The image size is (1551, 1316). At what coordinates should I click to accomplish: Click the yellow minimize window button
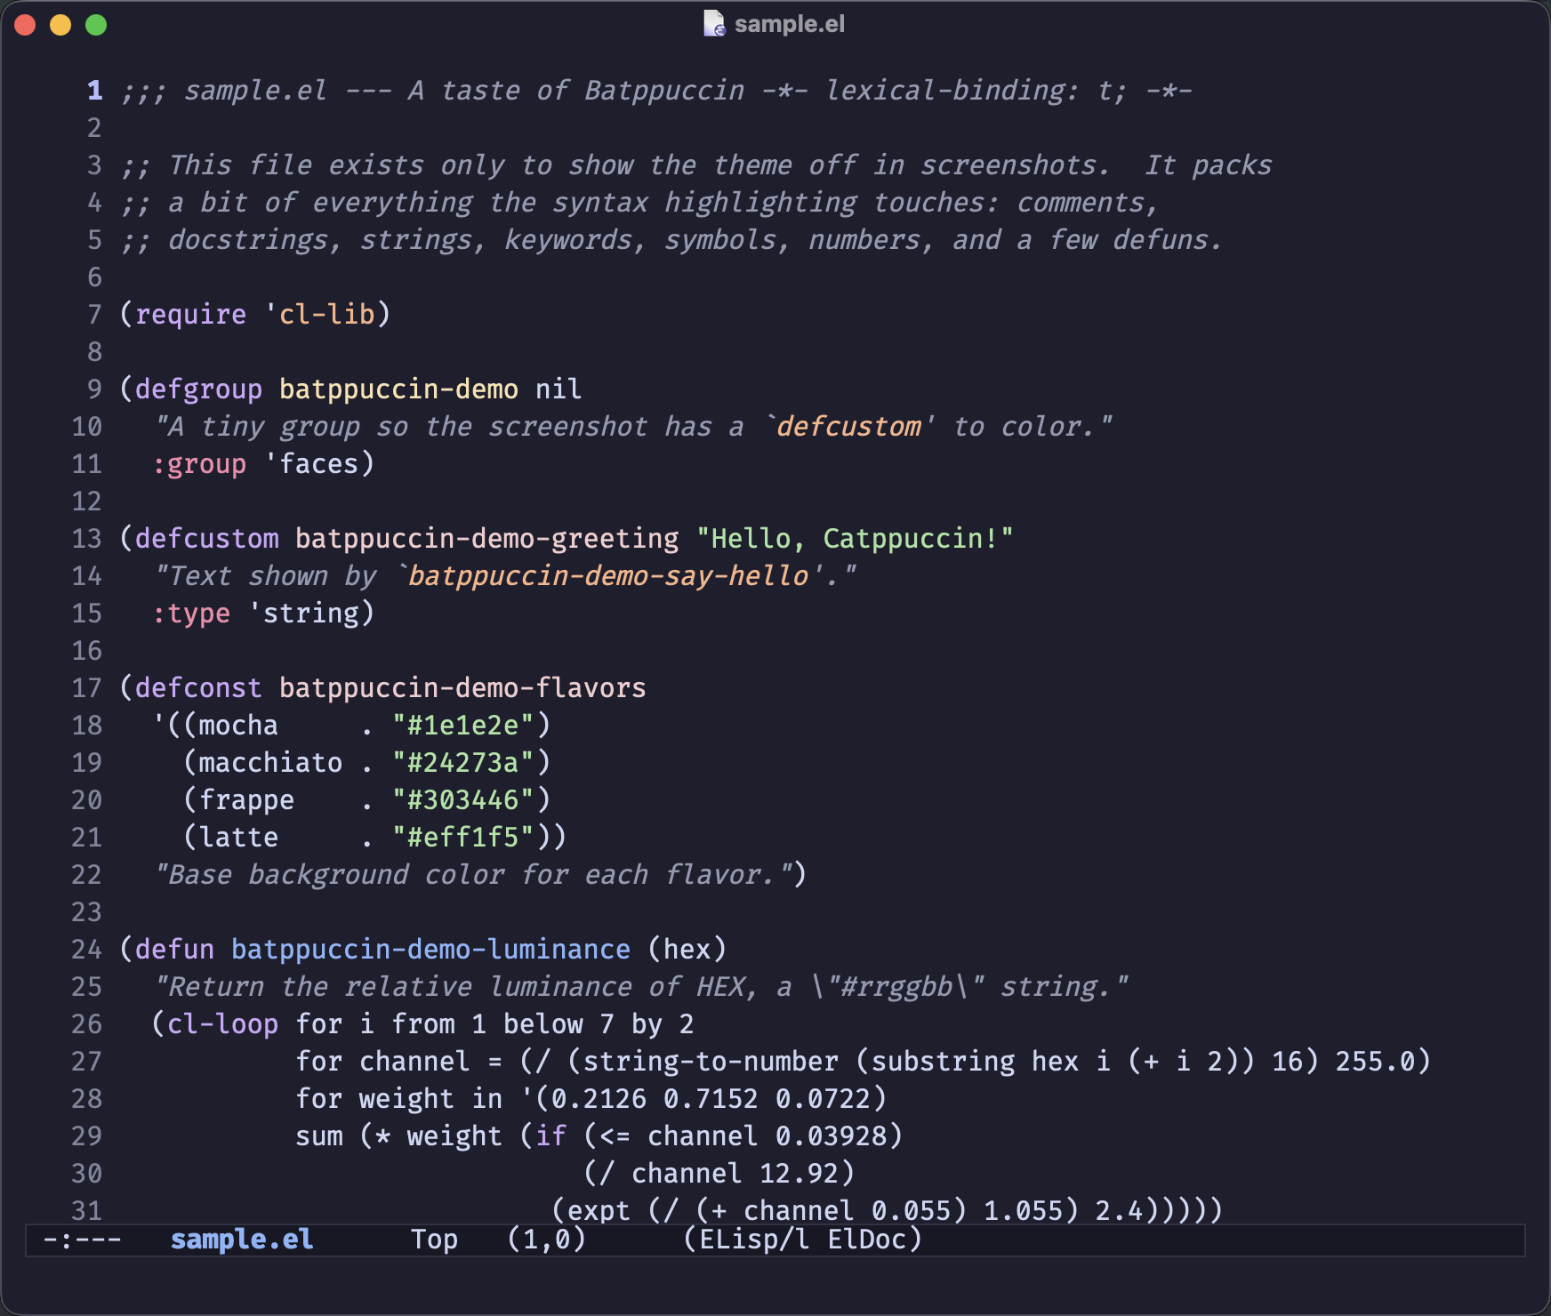(60, 25)
